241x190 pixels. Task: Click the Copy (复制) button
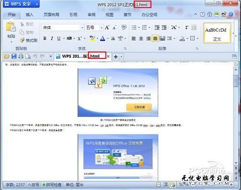27,32
